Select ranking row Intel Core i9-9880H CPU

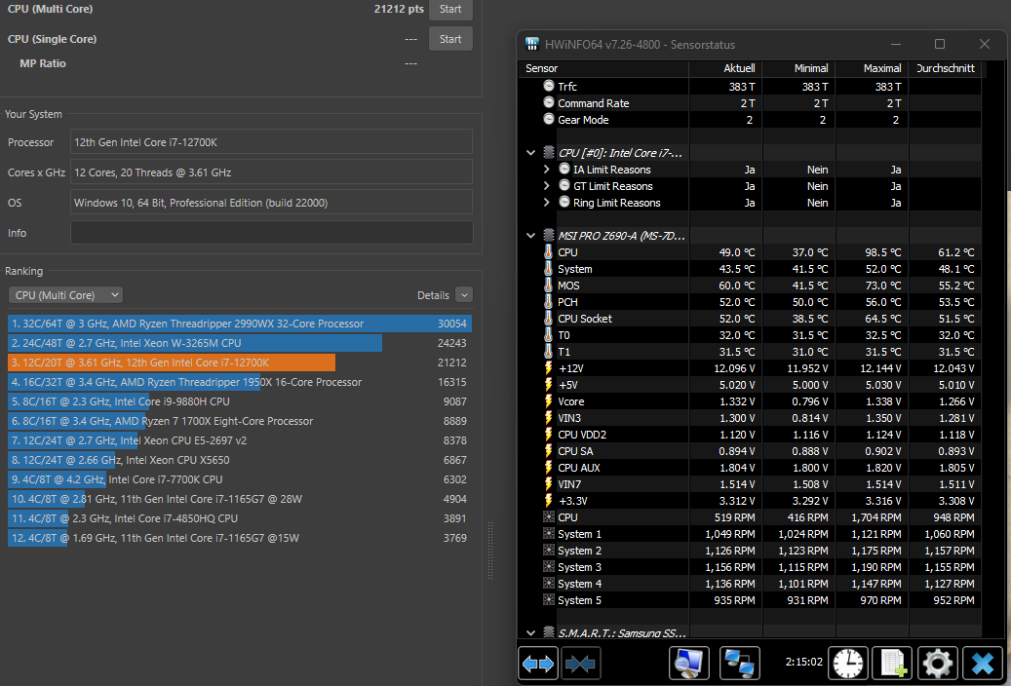pyautogui.click(x=240, y=401)
